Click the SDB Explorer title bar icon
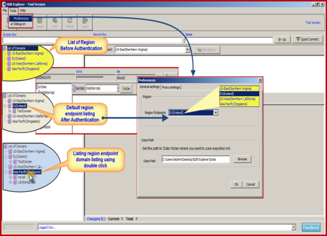 [x=4, y=4]
